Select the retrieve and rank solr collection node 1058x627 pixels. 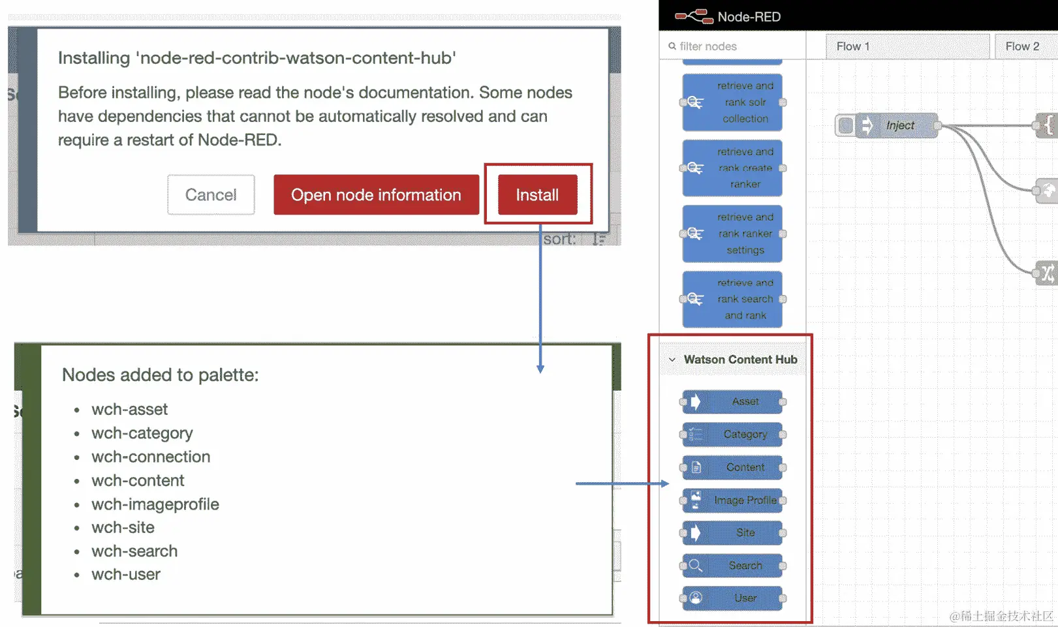pyautogui.click(x=732, y=102)
